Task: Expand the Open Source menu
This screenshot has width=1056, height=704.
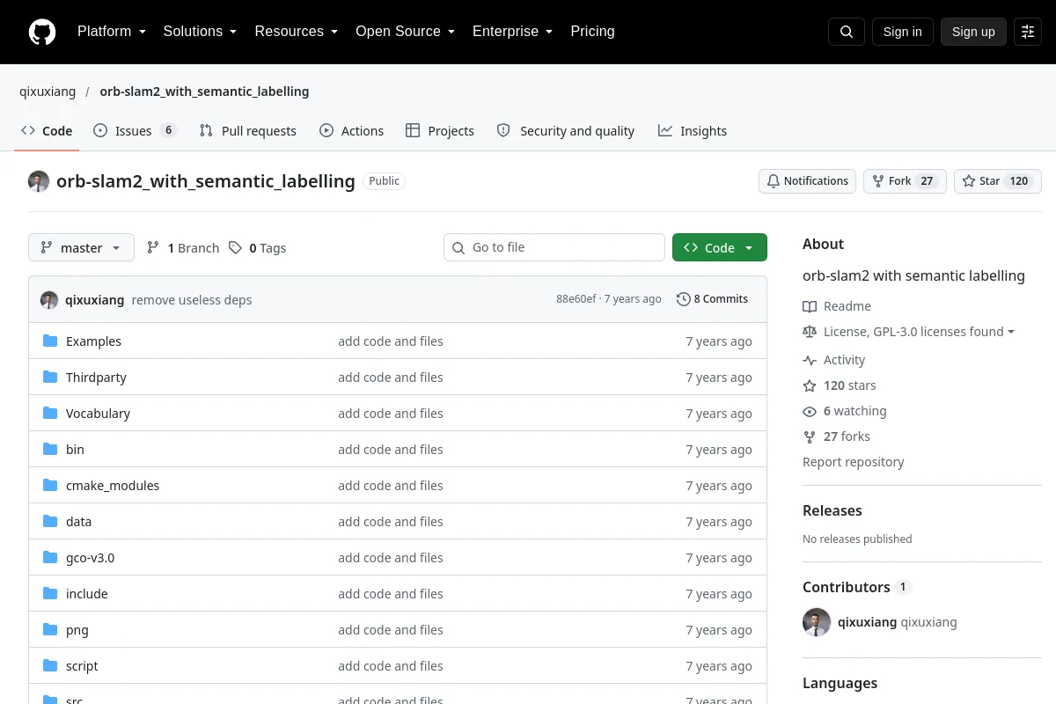Action: [405, 32]
